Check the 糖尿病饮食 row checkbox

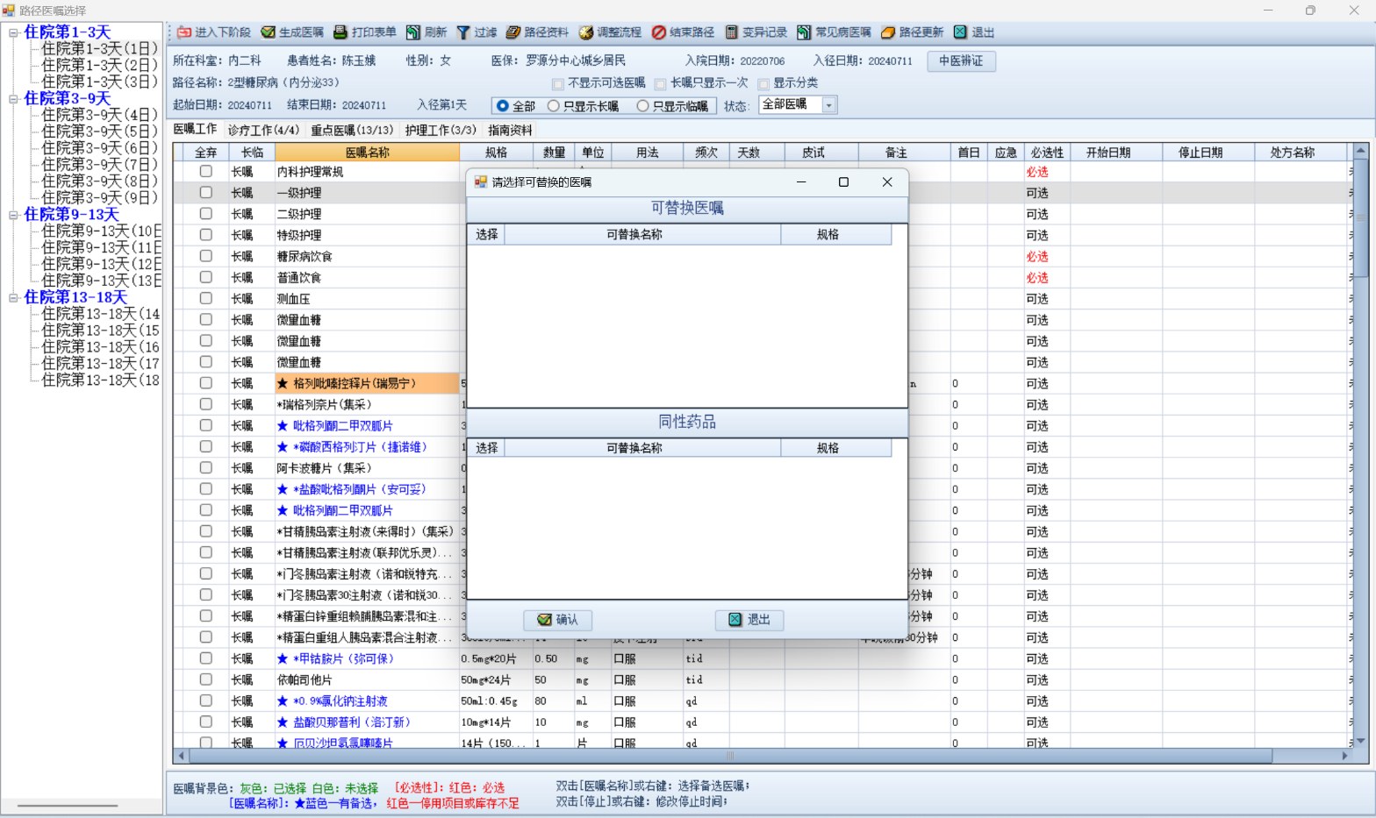click(206, 256)
